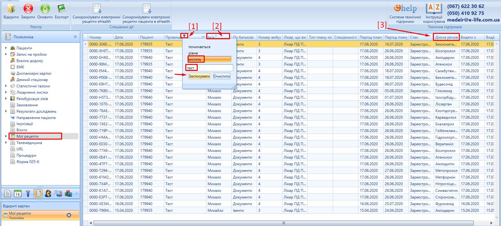Click the Стан column header
This screenshot has height=226, width=501.
[x=421, y=37]
